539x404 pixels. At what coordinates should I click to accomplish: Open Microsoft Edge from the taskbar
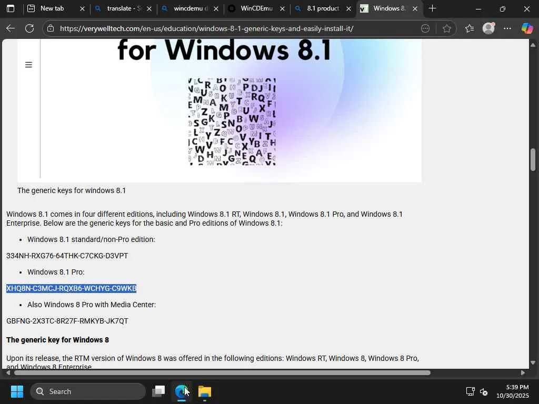(x=181, y=391)
